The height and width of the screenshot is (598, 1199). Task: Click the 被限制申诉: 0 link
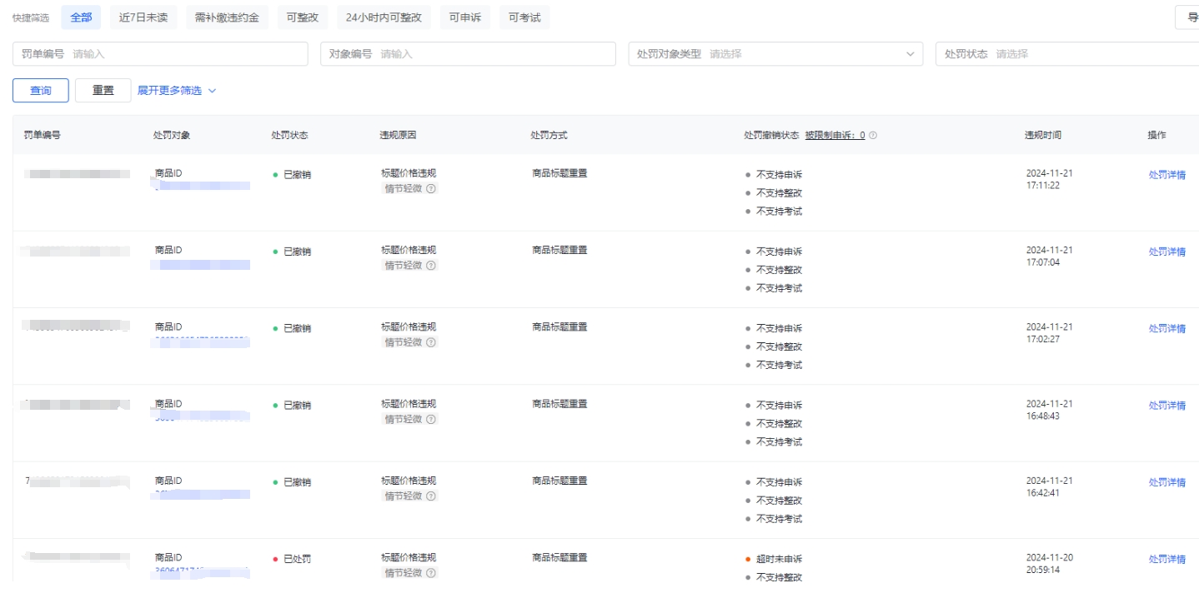(x=835, y=135)
